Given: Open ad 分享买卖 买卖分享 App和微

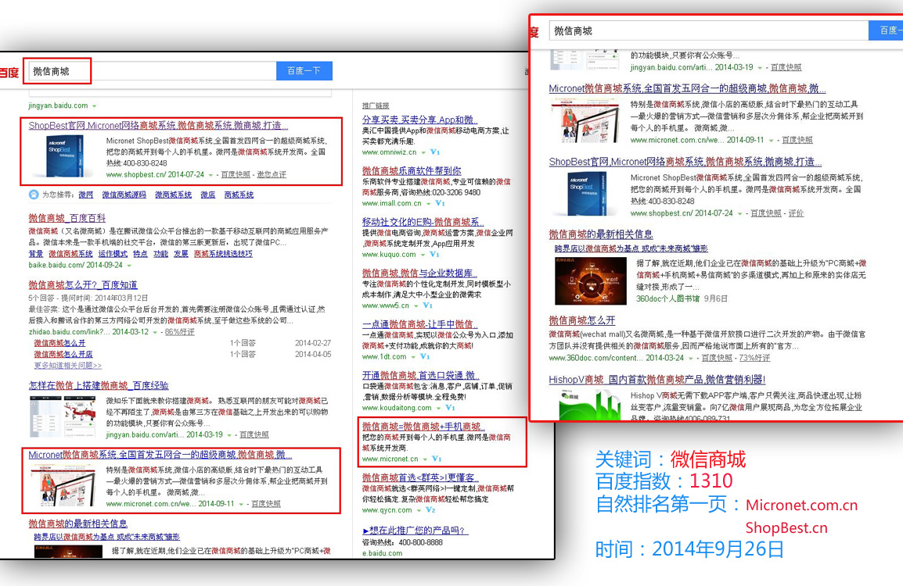Looking at the screenshot, I should (420, 120).
